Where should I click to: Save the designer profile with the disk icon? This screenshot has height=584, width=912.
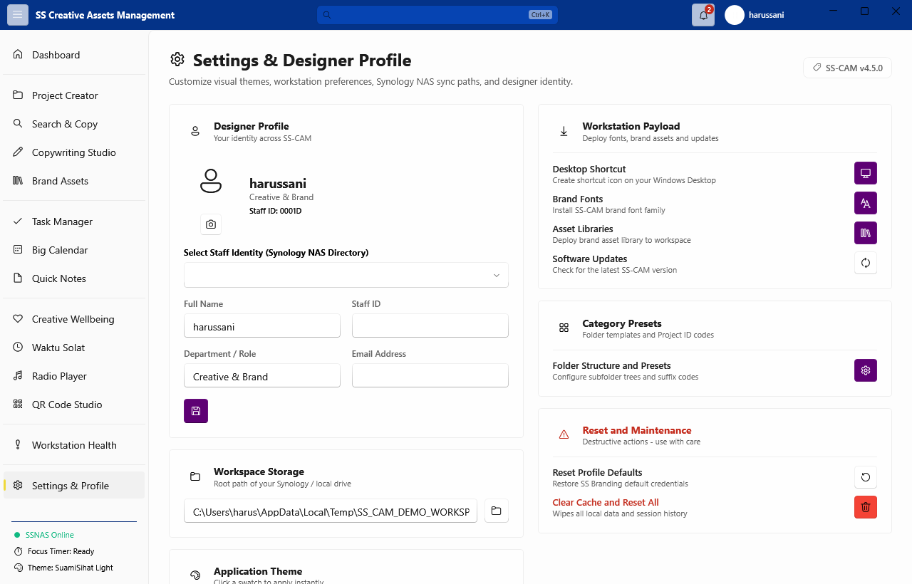[196, 411]
